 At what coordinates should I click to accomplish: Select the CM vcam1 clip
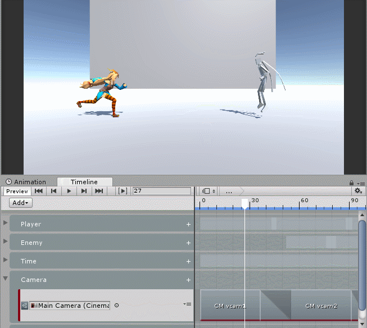click(230, 306)
